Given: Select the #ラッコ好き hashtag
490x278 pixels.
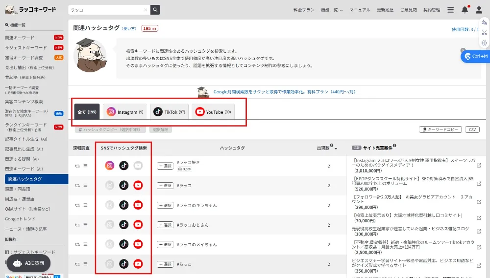Looking at the screenshot, I should pyautogui.click(x=165, y=166).
